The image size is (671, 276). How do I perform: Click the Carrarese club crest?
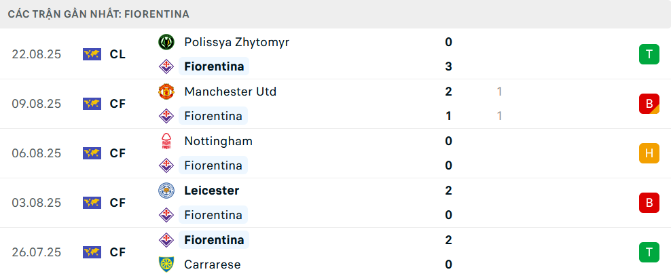click(x=166, y=264)
